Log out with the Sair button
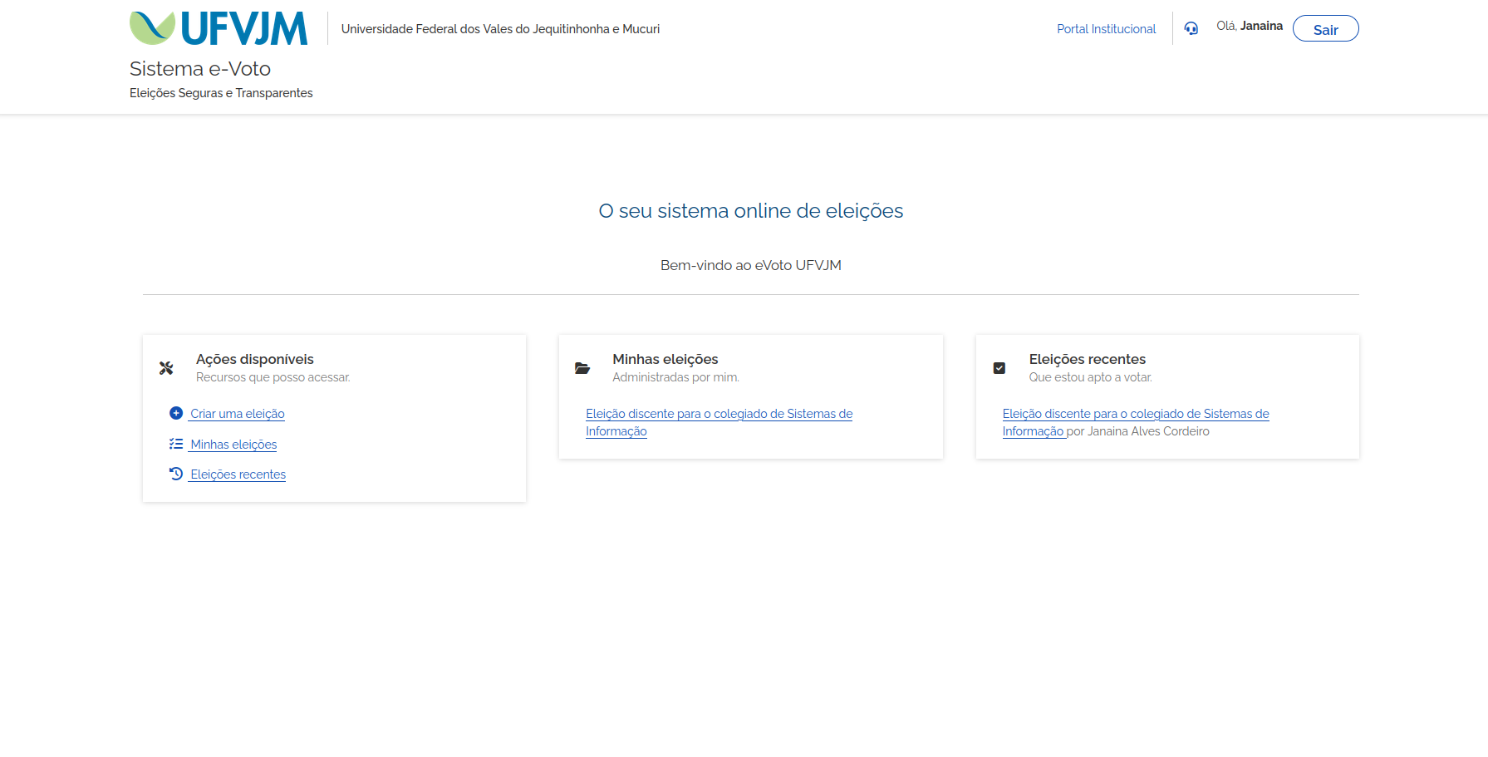Image resolution: width=1488 pixels, height=757 pixels. click(x=1326, y=29)
